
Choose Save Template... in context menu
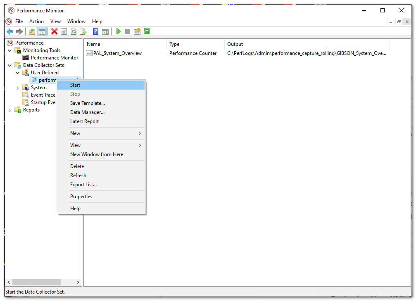101,103
